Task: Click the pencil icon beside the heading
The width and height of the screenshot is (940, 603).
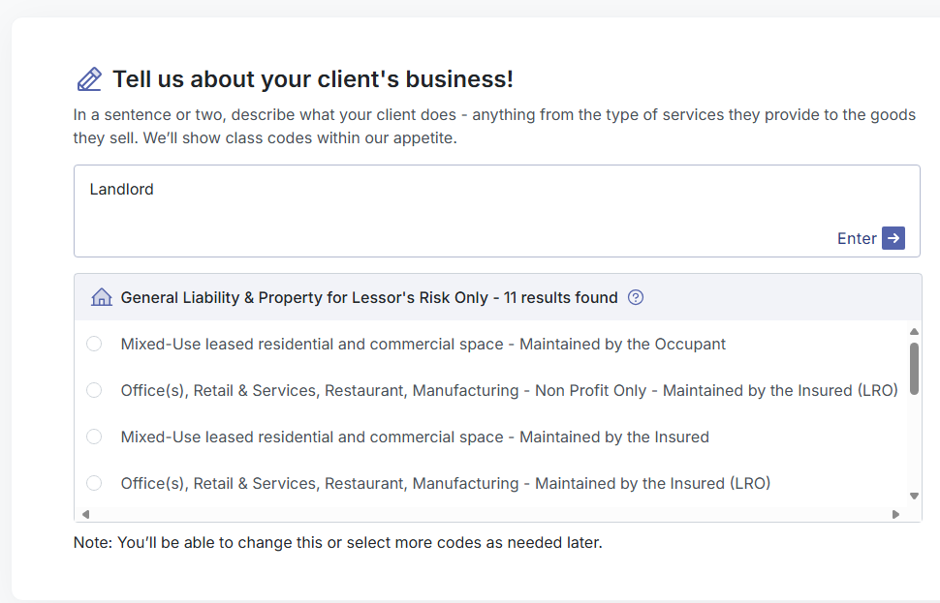Action: click(89, 79)
